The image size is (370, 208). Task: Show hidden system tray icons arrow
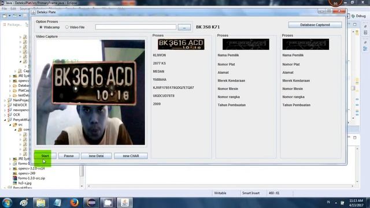[x=336, y=203]
